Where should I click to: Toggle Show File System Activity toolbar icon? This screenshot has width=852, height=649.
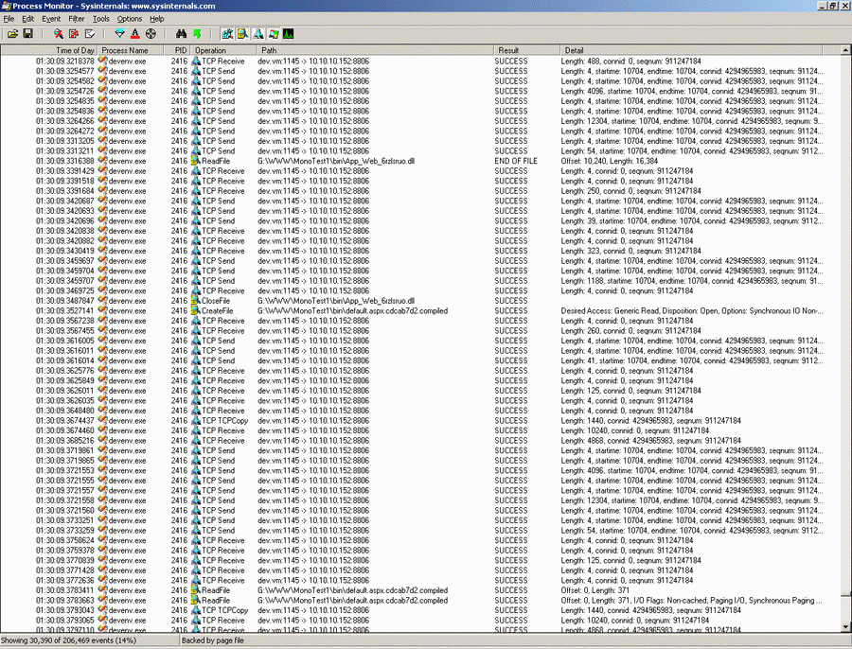pyautogui.click(x=242, y=34)
